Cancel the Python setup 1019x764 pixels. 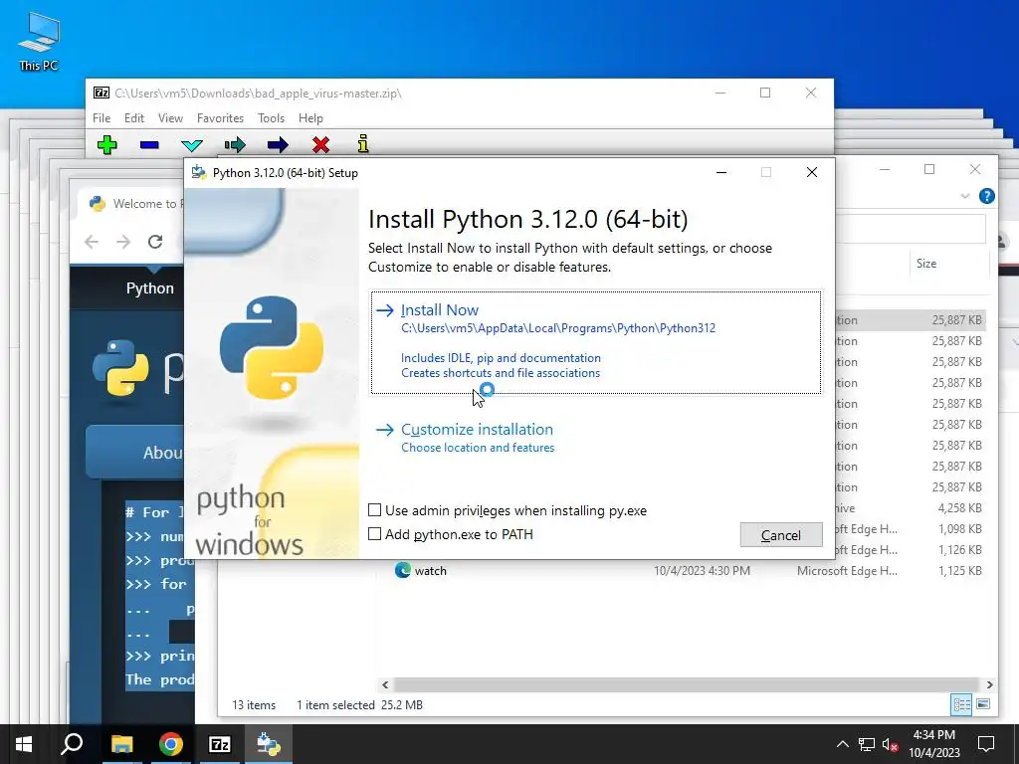coord(781,534)
